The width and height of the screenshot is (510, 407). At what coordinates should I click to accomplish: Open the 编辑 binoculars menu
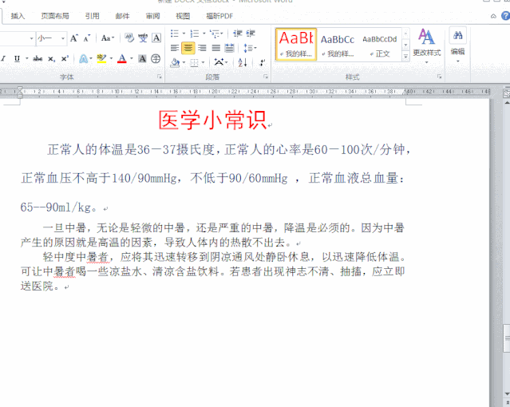pyautogui.click(x=457, y=45)
